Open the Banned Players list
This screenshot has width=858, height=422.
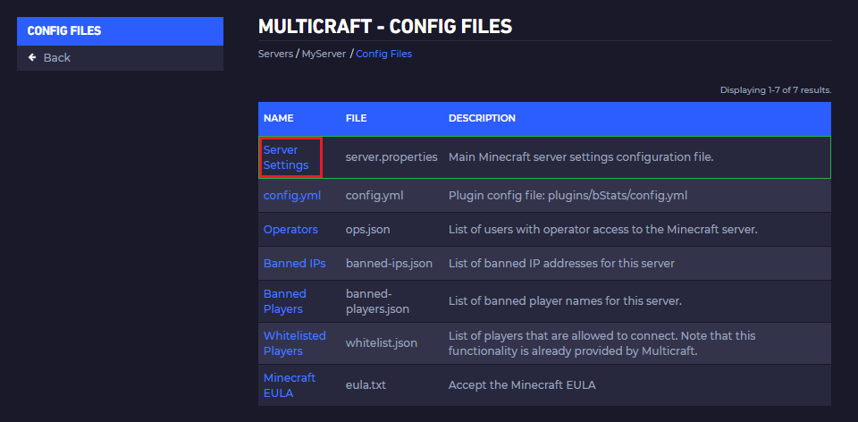pos(285,301)
